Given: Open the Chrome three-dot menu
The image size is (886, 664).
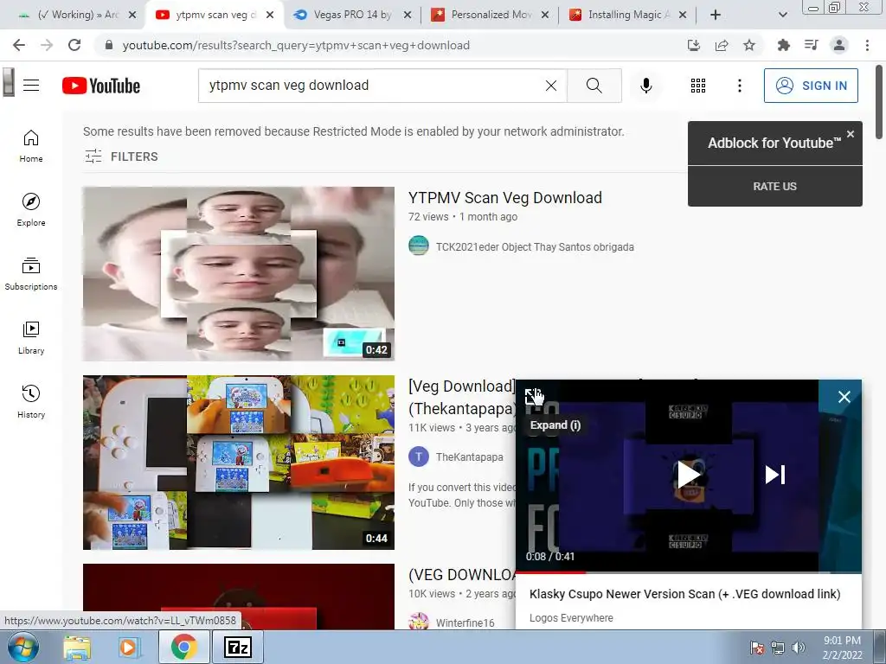Looking at the screenshot, I should pos(867,45).
